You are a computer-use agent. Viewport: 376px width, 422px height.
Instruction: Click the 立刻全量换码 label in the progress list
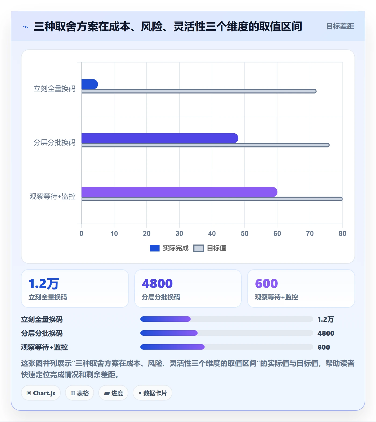pyautogui.click(x=42, y=319)
